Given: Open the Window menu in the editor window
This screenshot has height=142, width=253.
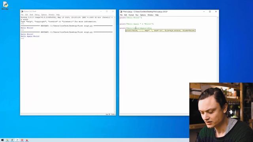Looking at the screenshot, I should point(150,15).
